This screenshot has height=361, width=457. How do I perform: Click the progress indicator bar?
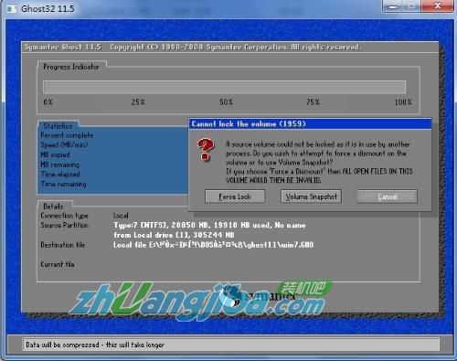[224, 87]
